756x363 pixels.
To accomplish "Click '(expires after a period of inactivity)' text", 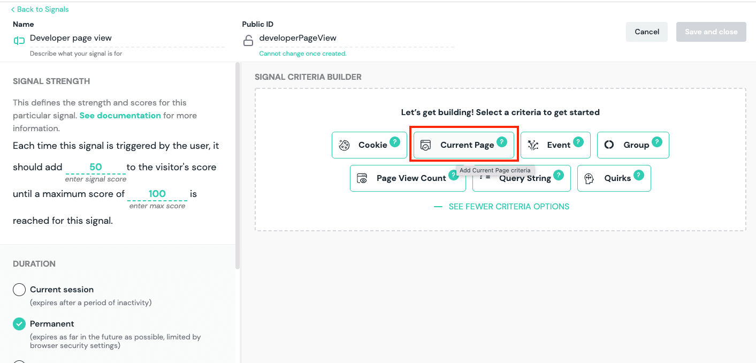I will [x=91, y=303].
